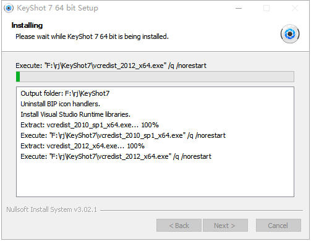Screen dimensions: 311x241
Task: Click the < Back button
Action: tap(179, 226)
